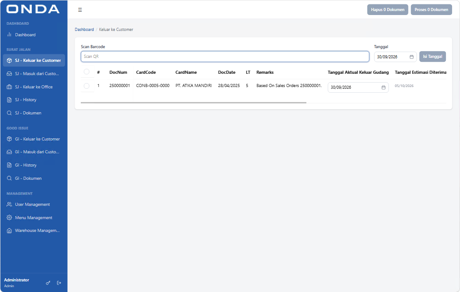Click the User Management people icon

tap(9, 204)
